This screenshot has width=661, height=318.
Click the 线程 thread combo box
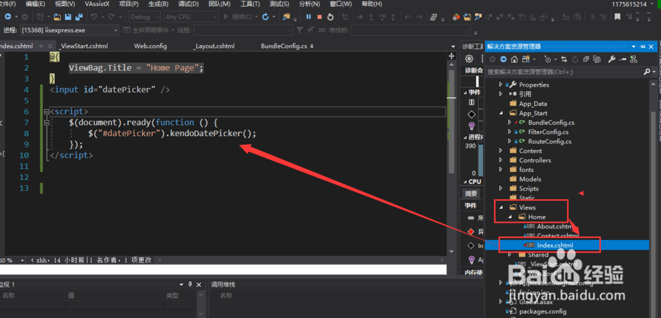[x=243, y=30]
